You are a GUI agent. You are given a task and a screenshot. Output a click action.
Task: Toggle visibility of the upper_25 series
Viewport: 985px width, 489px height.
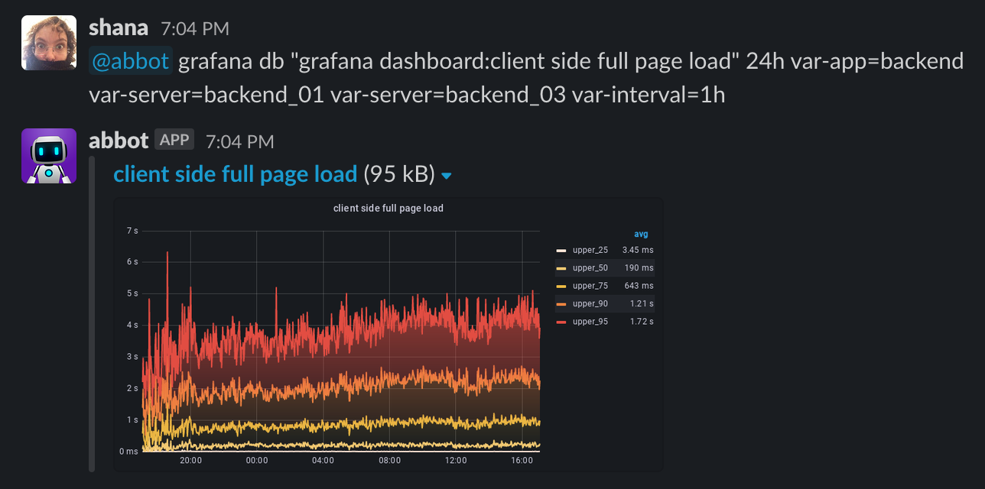click(594, 250)
